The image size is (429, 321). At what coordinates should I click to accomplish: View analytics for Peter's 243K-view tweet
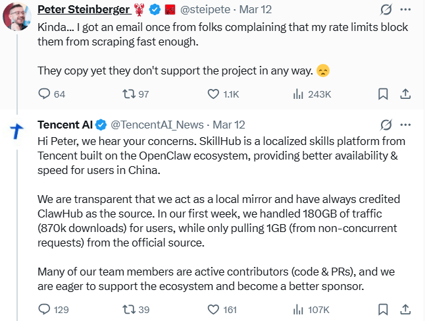pos(297,94)
